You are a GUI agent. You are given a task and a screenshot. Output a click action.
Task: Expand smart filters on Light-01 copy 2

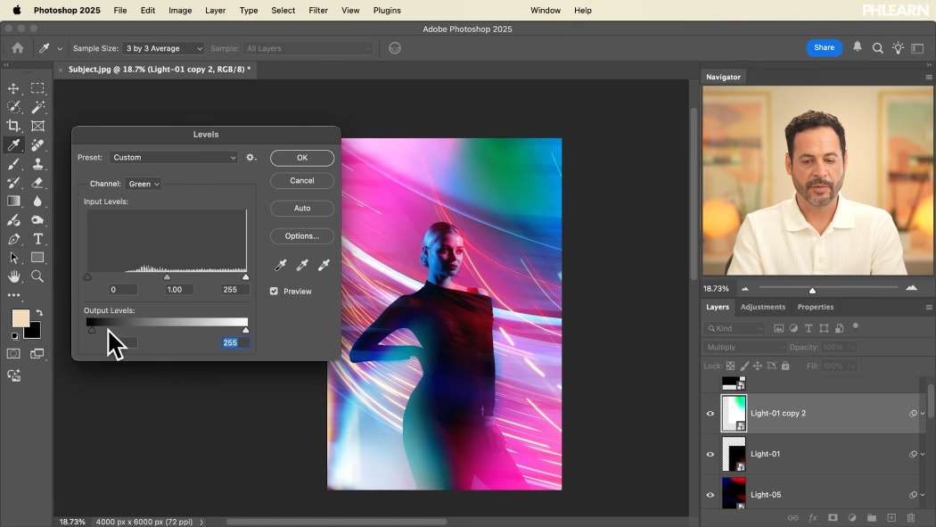coord(923,413)
